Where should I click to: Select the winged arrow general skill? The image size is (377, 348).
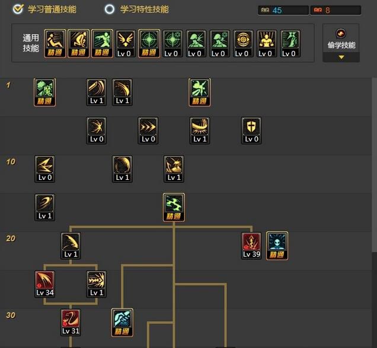(x=125, y=43)
